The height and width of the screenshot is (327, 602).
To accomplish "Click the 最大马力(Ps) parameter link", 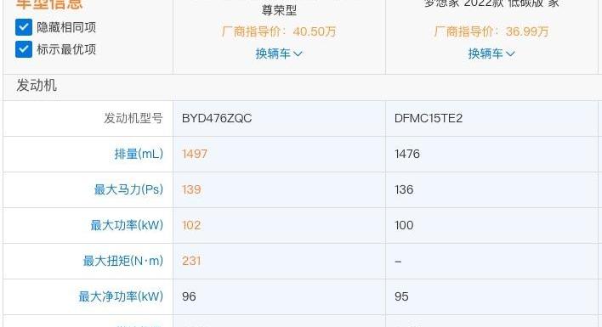I will pos(128,189).
